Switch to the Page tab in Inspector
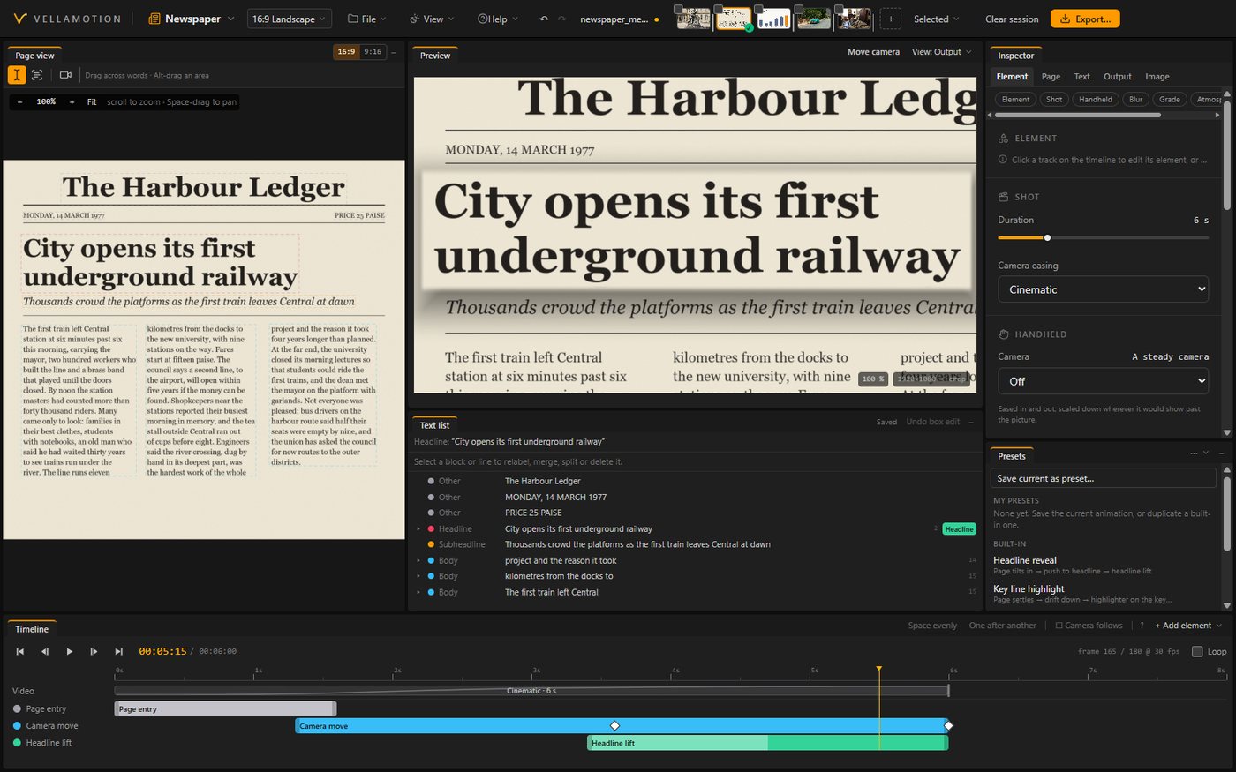1236x772 pixels. click(1051, 77)
